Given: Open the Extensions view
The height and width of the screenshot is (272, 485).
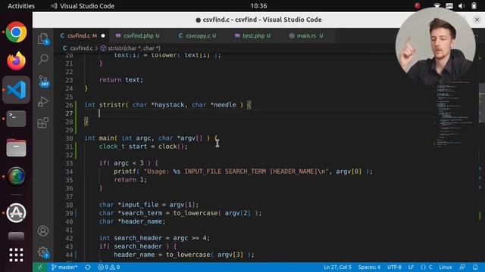Looking at the screenshot, I should click(43, 122).
